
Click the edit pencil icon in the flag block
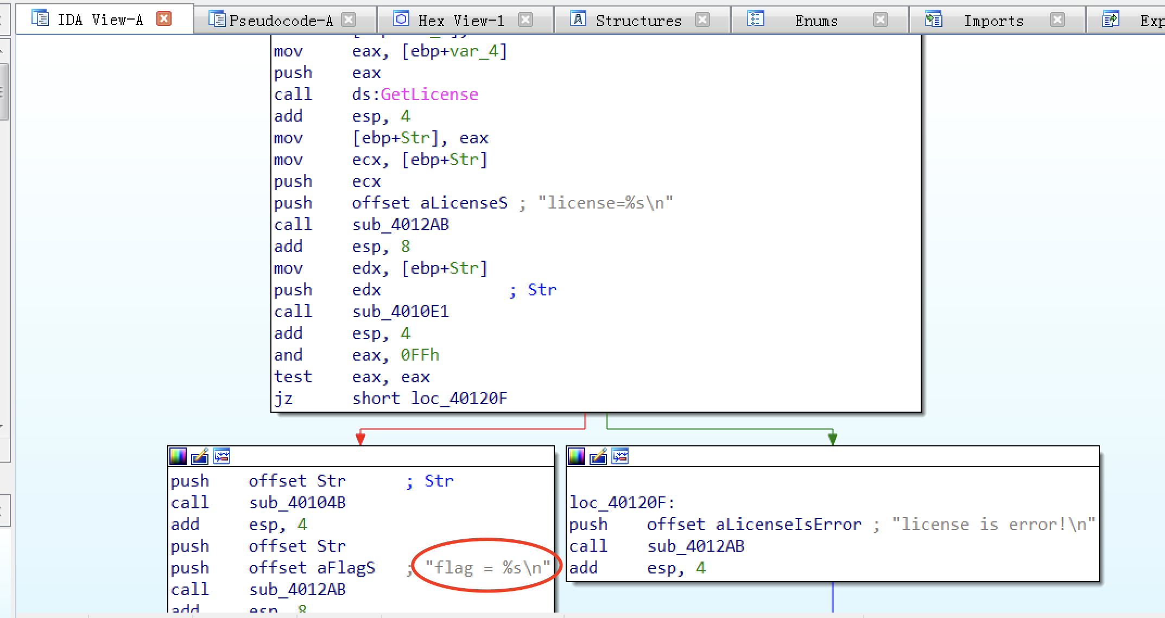[x=200, y=456]
